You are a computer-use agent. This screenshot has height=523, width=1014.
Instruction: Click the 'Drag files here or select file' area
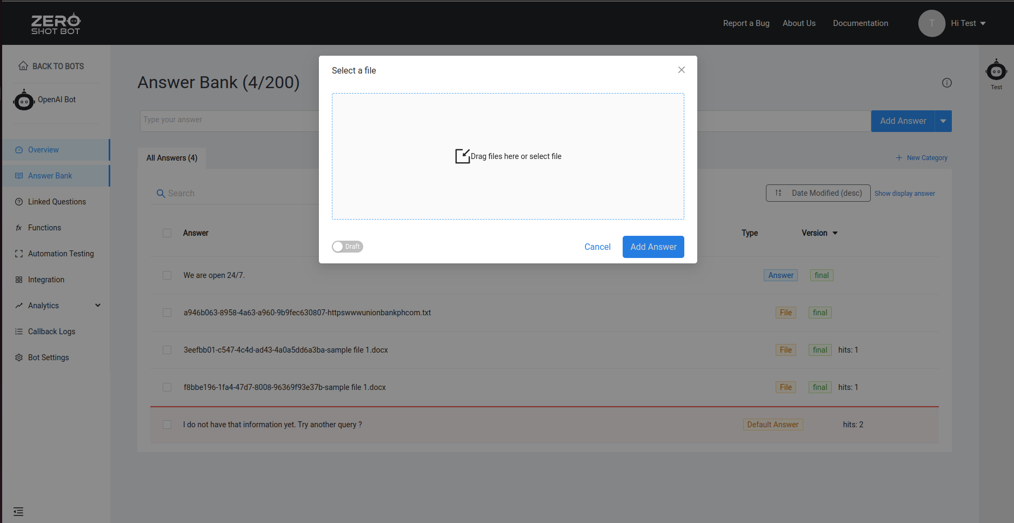(x=508, y=156)
